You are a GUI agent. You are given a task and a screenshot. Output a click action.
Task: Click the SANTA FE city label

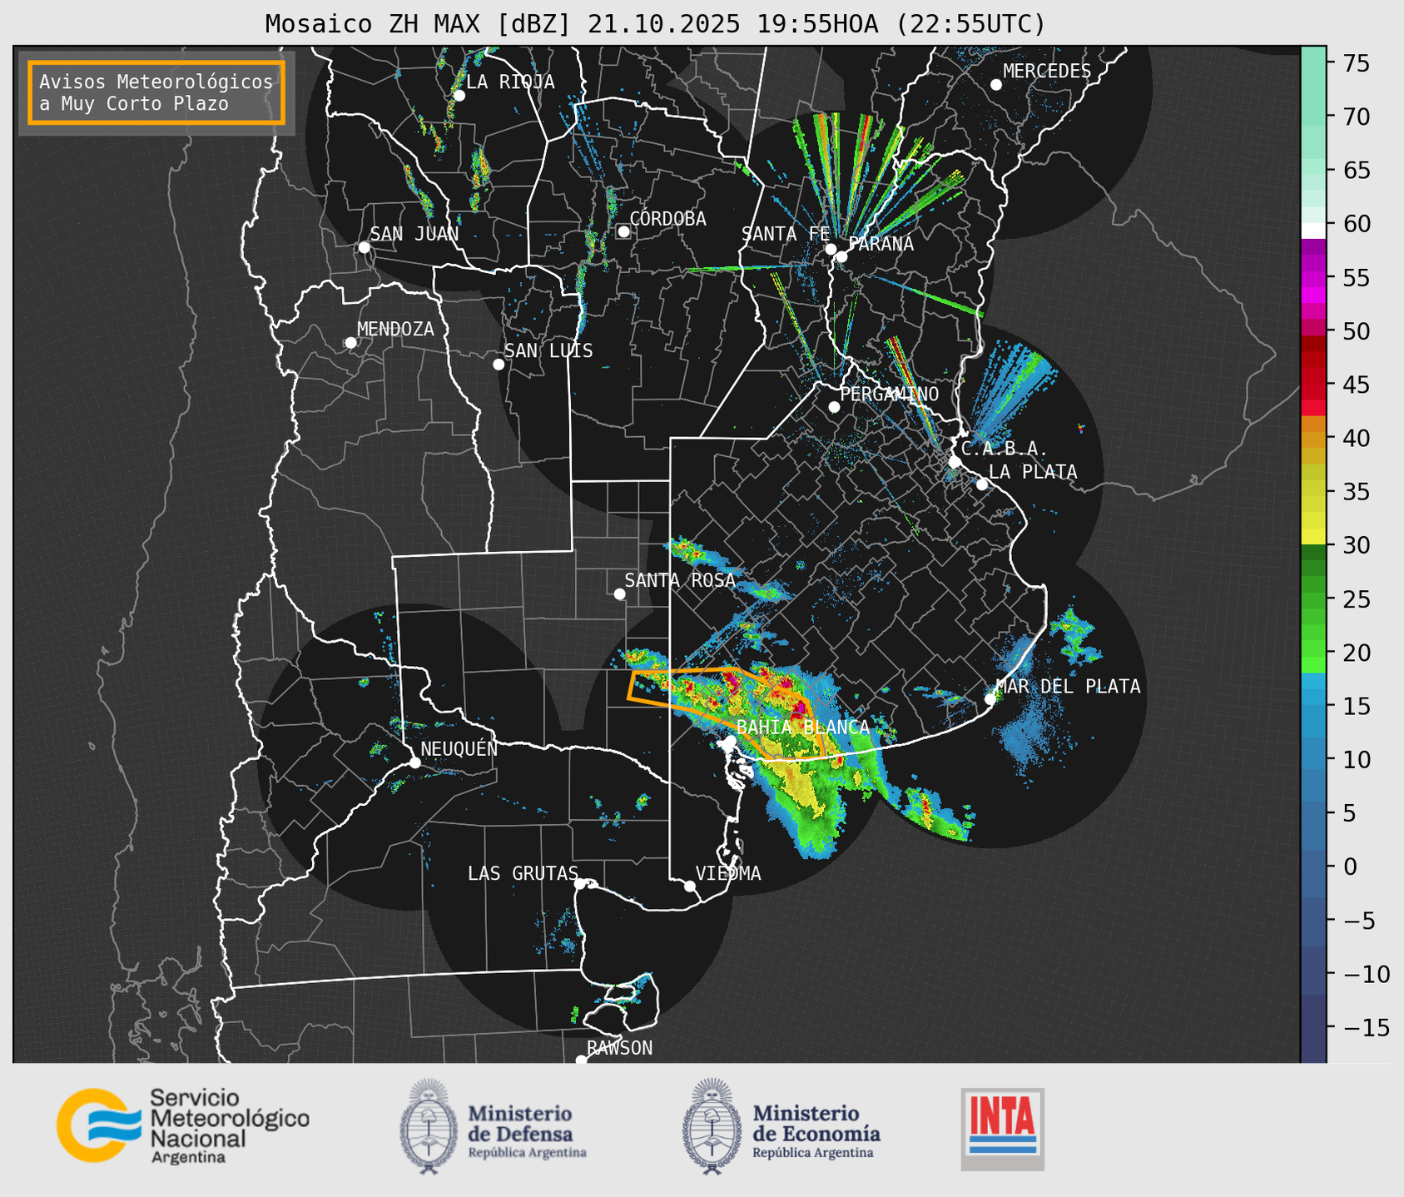click(786, 234)
